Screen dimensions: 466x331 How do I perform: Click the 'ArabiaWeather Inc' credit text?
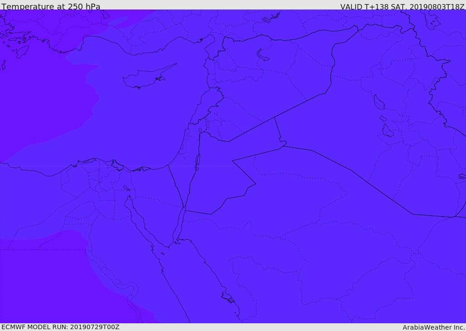coord(433,327)
